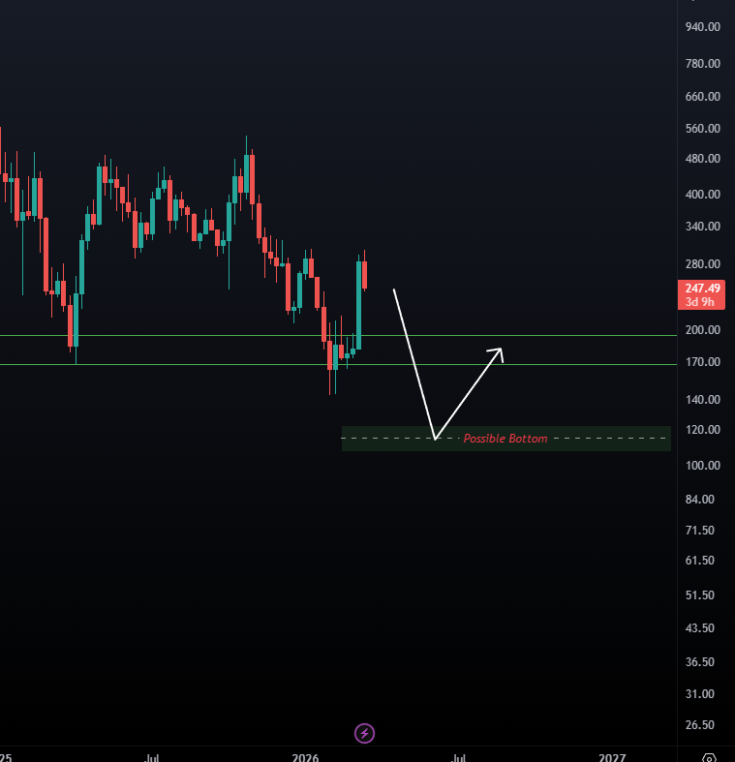
Task: Click the 170.00 price scale label
Action: (703, 362)
